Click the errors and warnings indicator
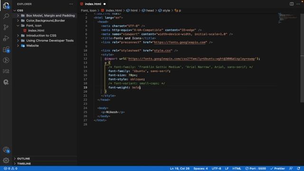304x171 pixels. 10,169
